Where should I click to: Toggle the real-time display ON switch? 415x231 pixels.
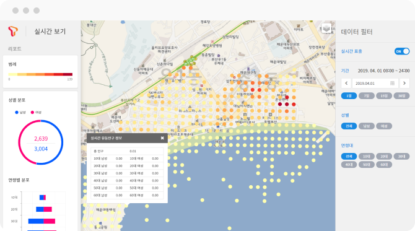(x=402, y=51)
